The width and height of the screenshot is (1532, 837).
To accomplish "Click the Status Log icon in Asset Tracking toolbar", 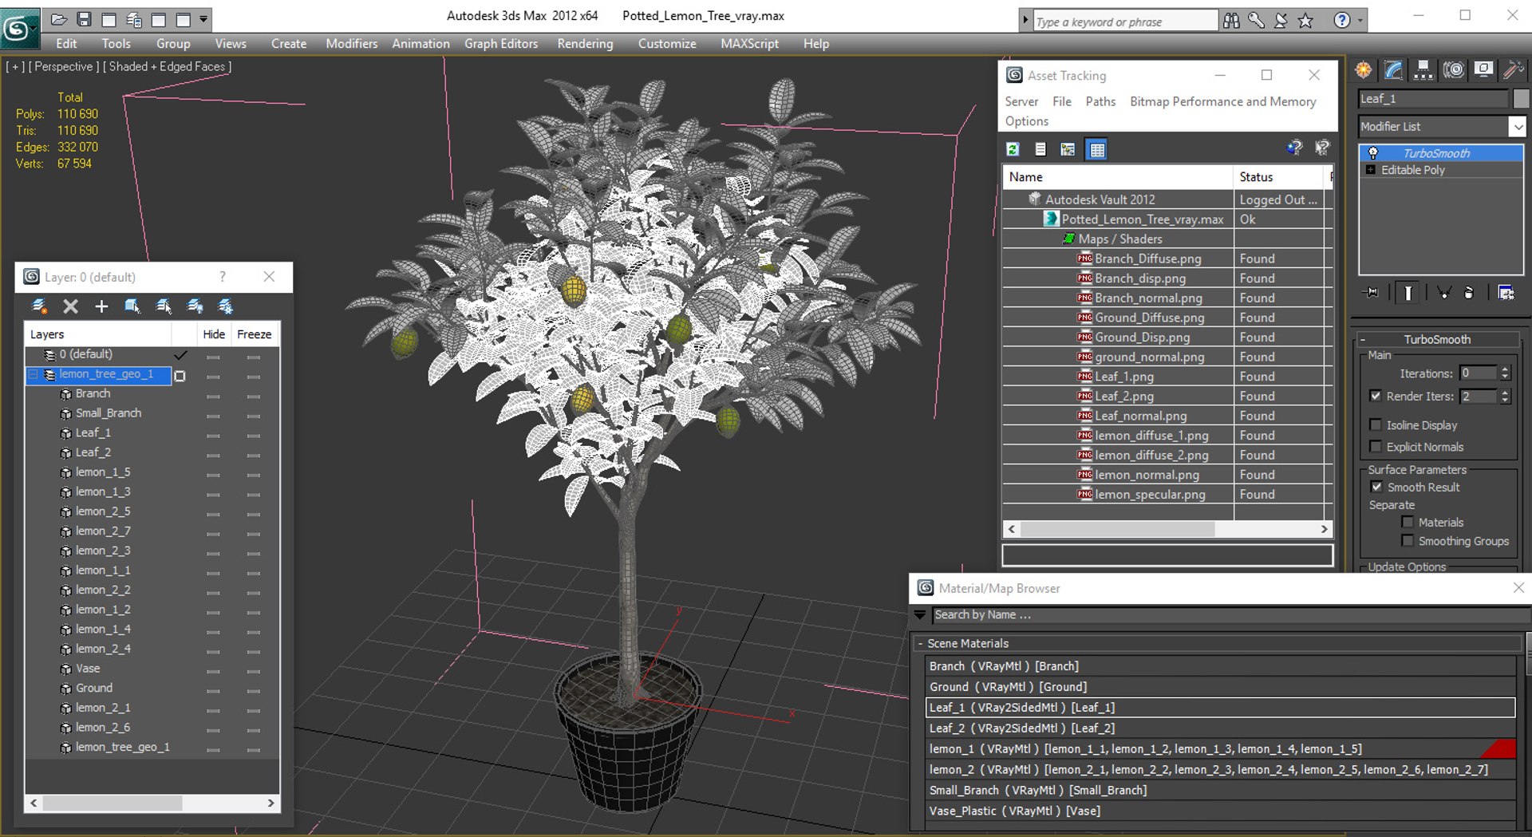I will coord(1040,149).
